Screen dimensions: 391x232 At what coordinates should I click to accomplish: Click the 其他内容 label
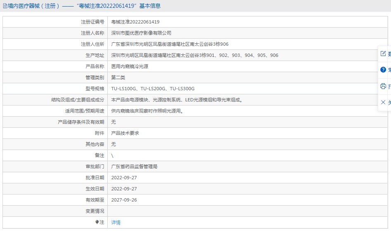coord(95,144)
